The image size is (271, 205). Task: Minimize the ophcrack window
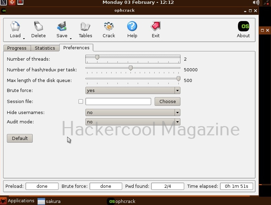pos(245,11)
